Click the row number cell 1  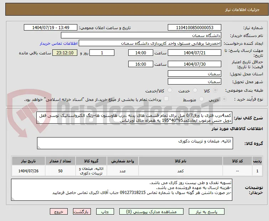(257, 171)
